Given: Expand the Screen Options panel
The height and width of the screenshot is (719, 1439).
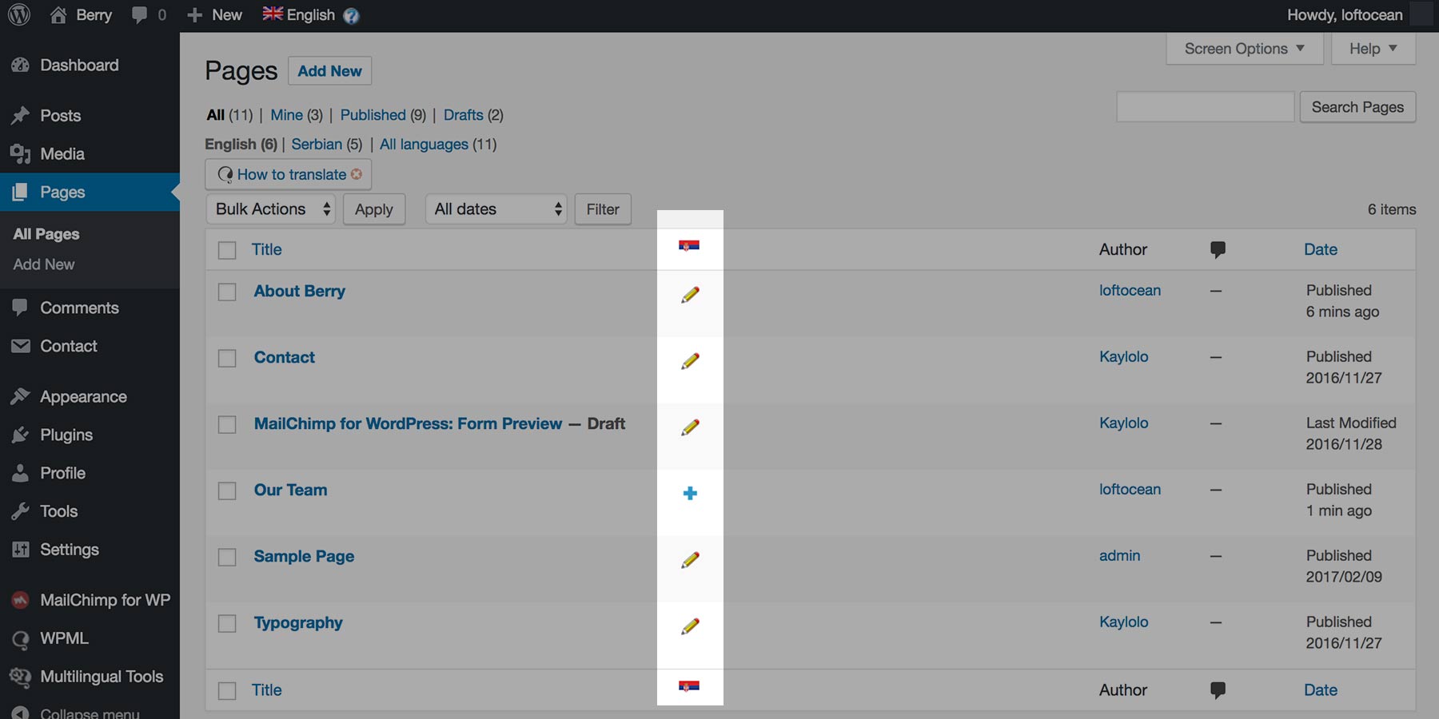Looking at the screenshot, I should [1244, 49].
